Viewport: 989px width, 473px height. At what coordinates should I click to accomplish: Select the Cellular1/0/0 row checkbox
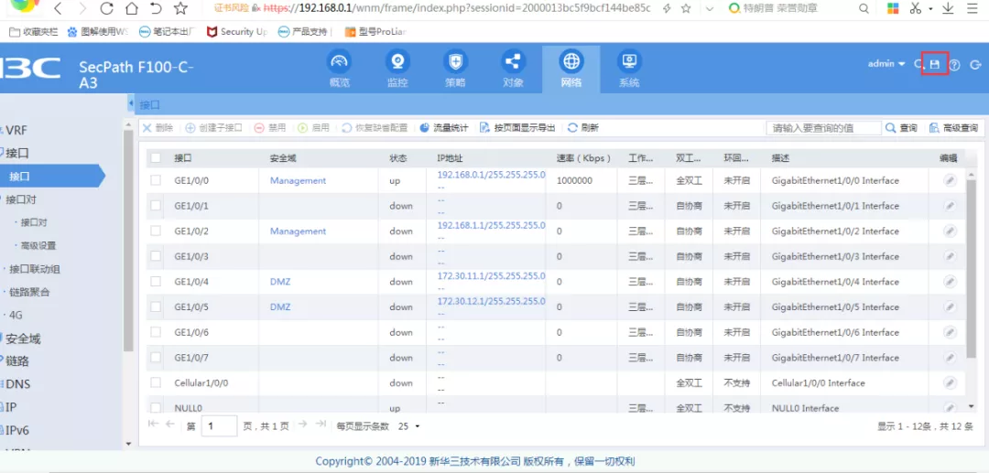[156, 382]
